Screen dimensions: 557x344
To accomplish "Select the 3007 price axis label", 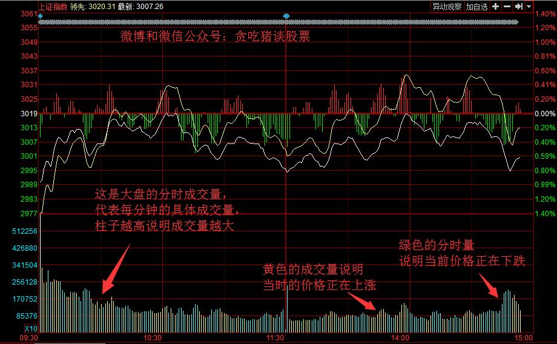I will click(x=29, y=142).
